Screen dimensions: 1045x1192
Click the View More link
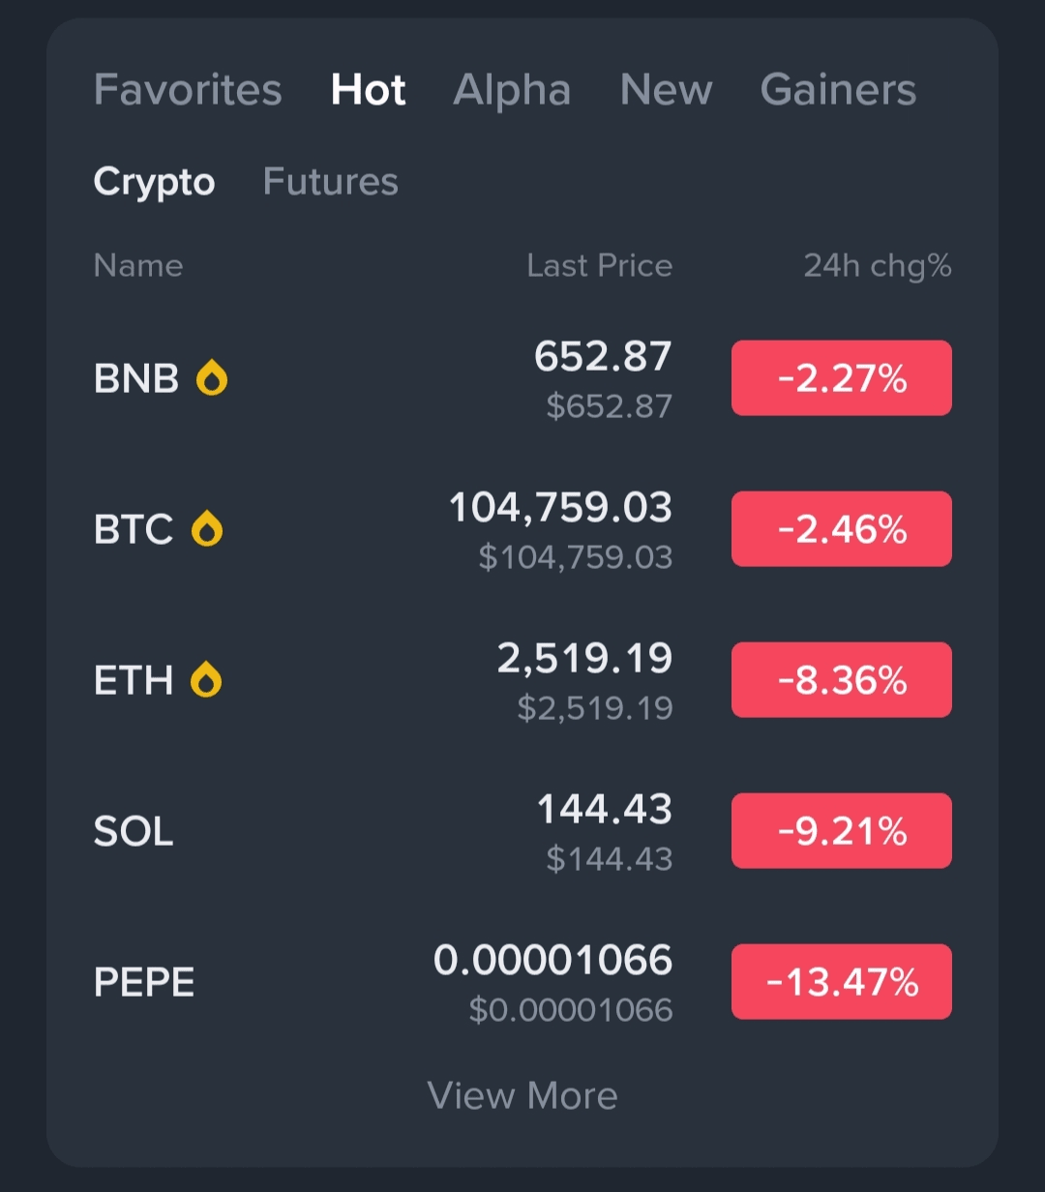pos(522,1095)
